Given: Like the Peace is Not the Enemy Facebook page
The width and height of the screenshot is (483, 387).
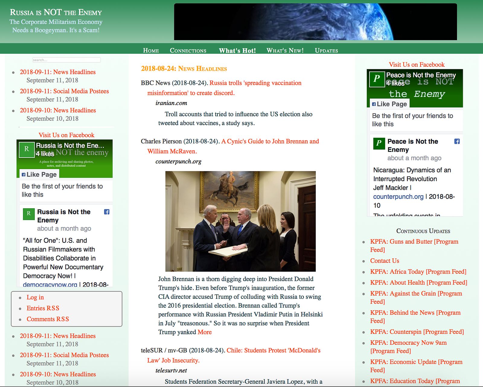Looking at the screenshot, I should (x=389, y=104).
